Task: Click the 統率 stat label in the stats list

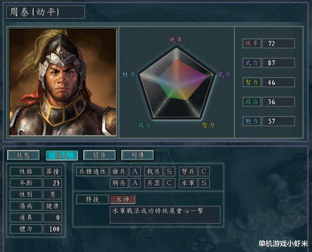Action: coord(252,43)
